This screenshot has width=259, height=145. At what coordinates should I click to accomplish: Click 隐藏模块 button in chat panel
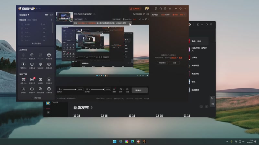click(163, 63)
